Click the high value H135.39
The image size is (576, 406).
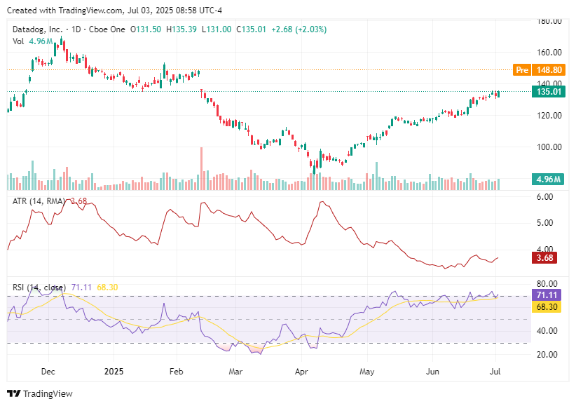181,29
